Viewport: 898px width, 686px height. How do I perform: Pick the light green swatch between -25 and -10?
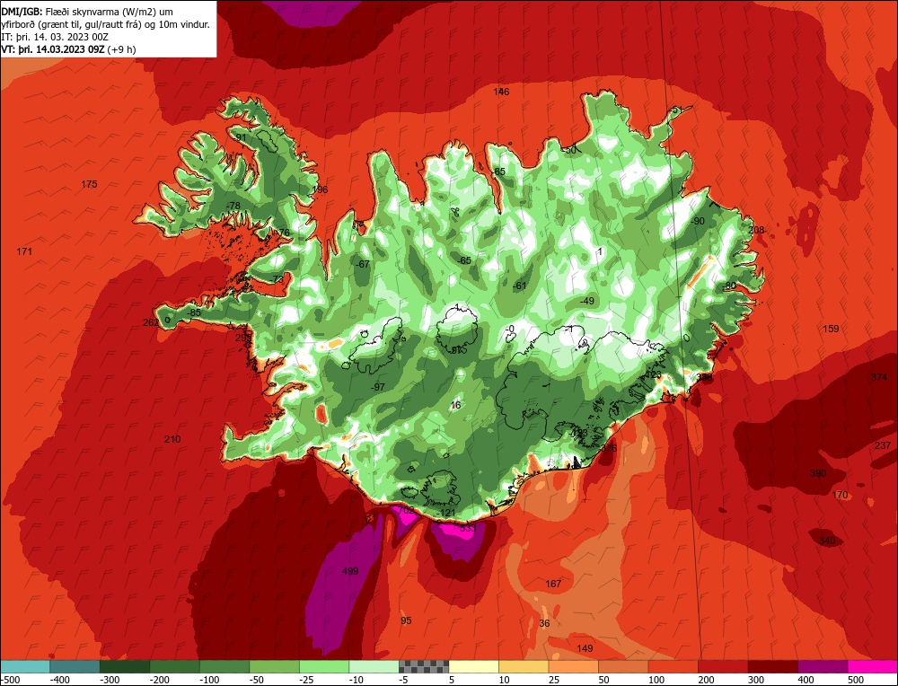(x=324, y=666)
